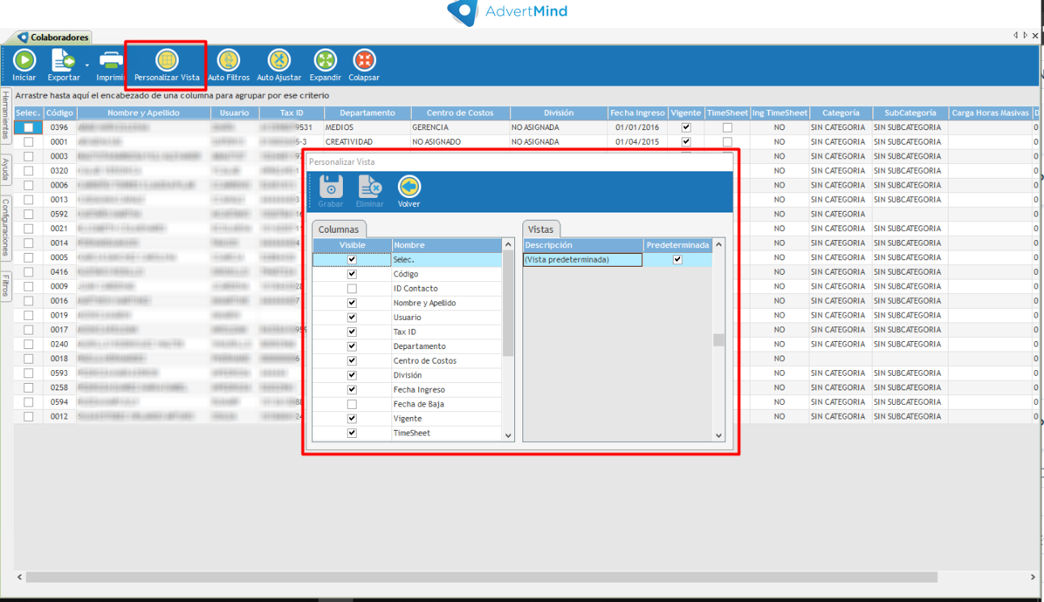Image resolution: width=1044 pixels, height=602 pixels.
Task: Check the Selec. box for row 0001
Action: click(28, 141)
